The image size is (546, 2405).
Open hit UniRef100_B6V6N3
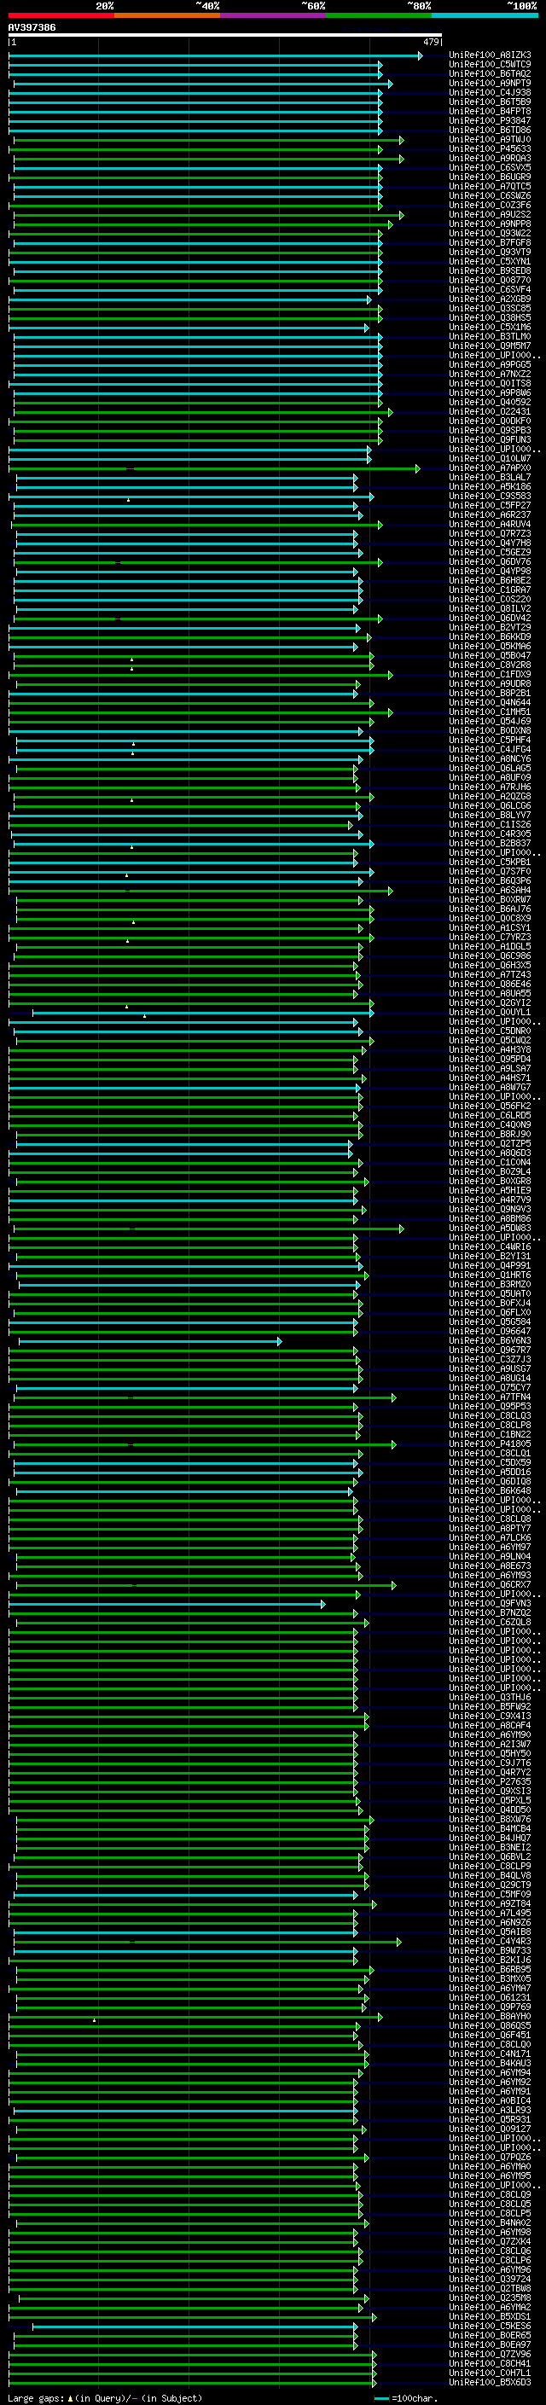pyautogui.click(x=490, y=1340)
